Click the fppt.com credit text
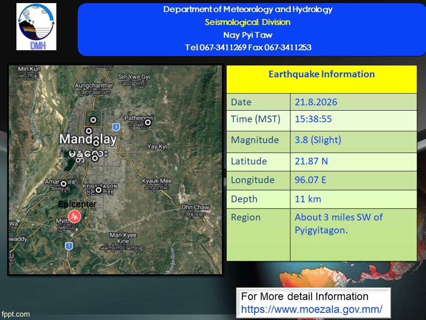This screenshot has width=426, height=320. click(x=16, y=314)
